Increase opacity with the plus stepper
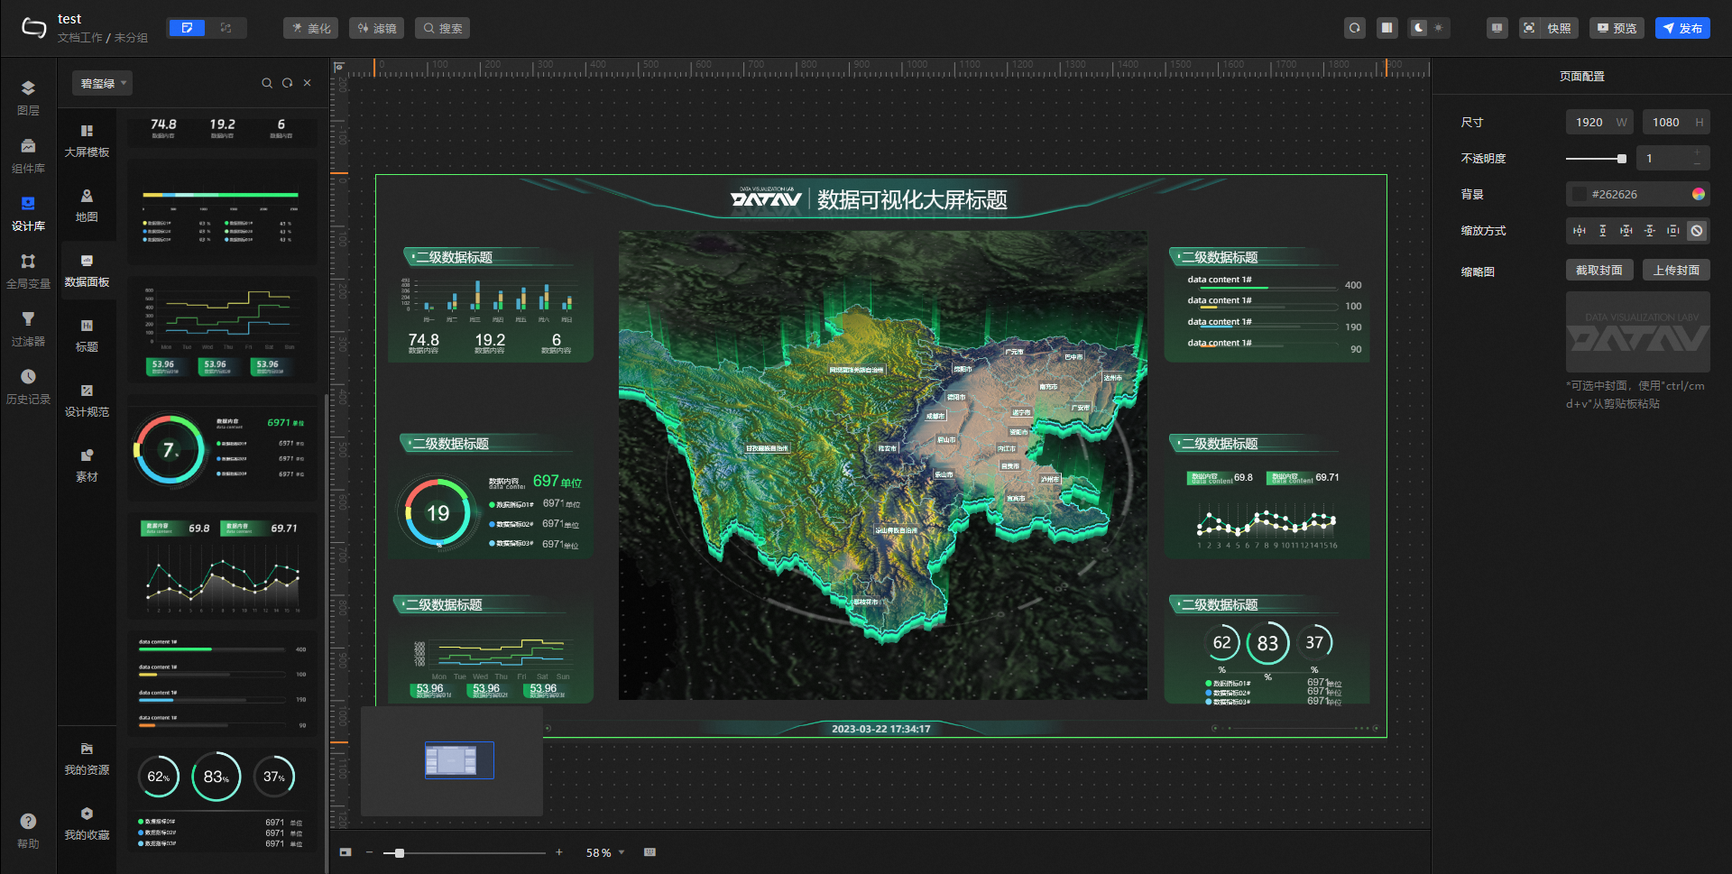 1697,152
